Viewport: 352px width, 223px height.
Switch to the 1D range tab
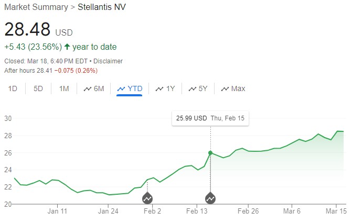coord(13,89)
